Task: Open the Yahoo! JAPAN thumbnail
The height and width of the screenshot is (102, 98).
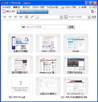Action: click(48, 43)
